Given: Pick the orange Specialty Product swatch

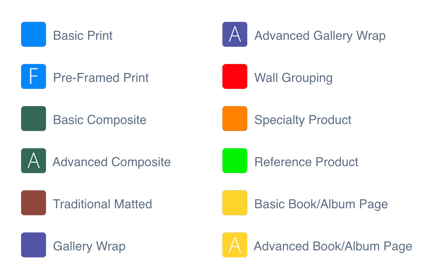Looking at the screenshot, I should pos(235,119).
